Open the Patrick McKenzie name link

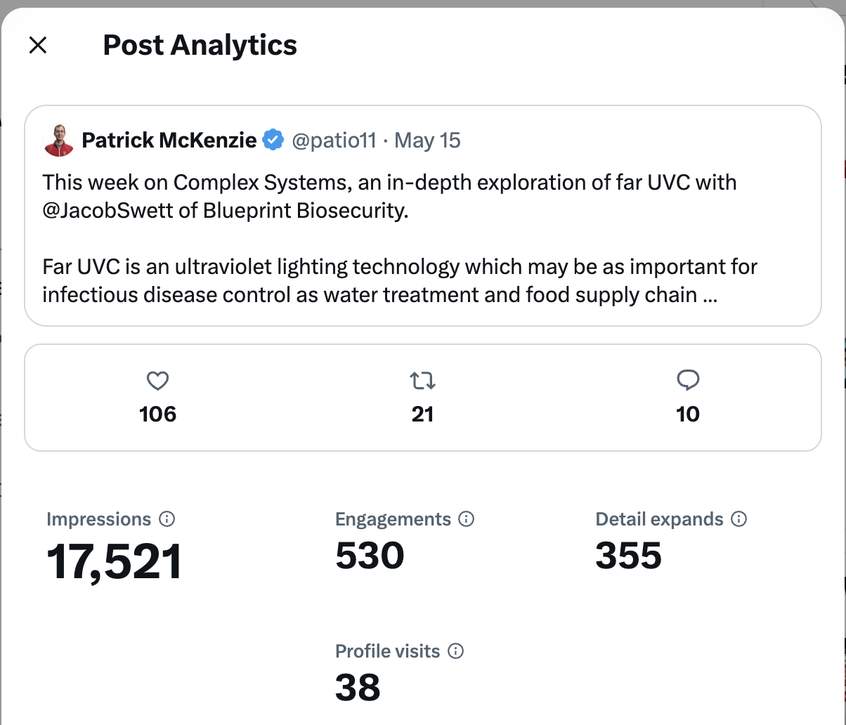(x=169, y=141)
